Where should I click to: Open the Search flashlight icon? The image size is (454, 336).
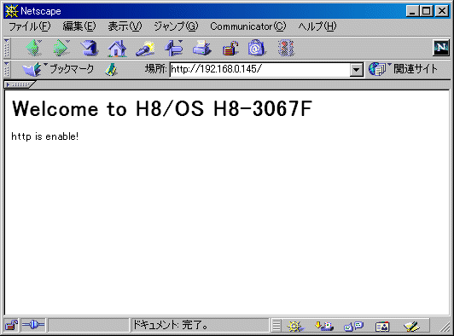(145, 49)
